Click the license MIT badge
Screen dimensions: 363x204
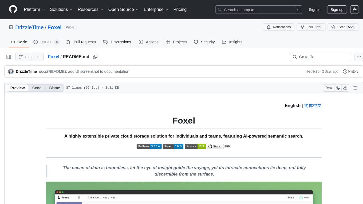[195, 146]
